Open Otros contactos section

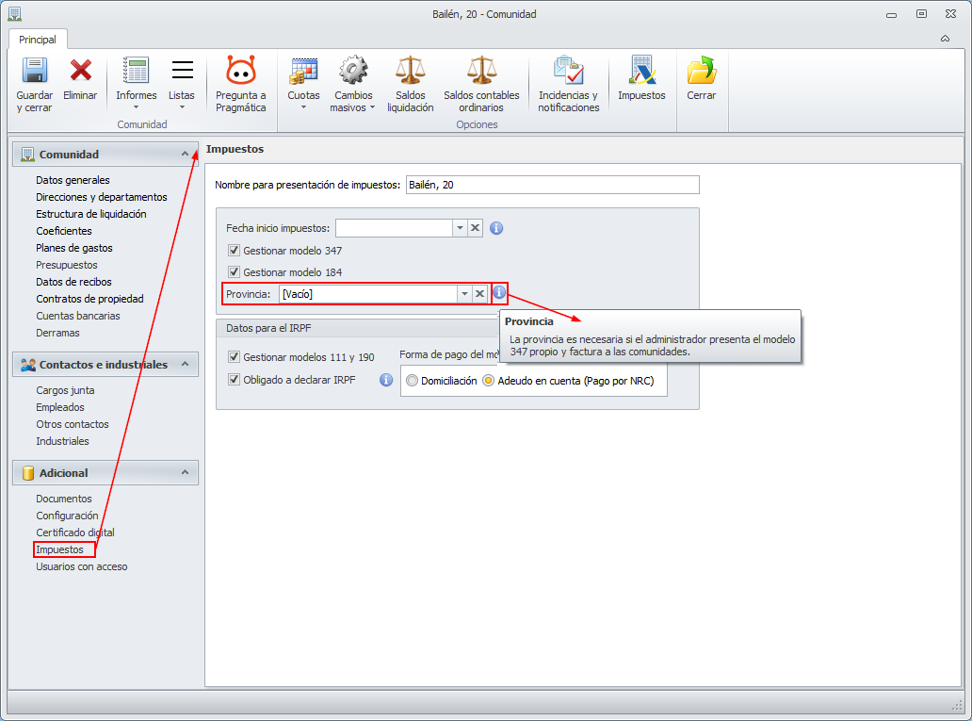[x=72, y=424]
